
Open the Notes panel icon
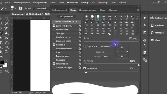coord(145,52)
